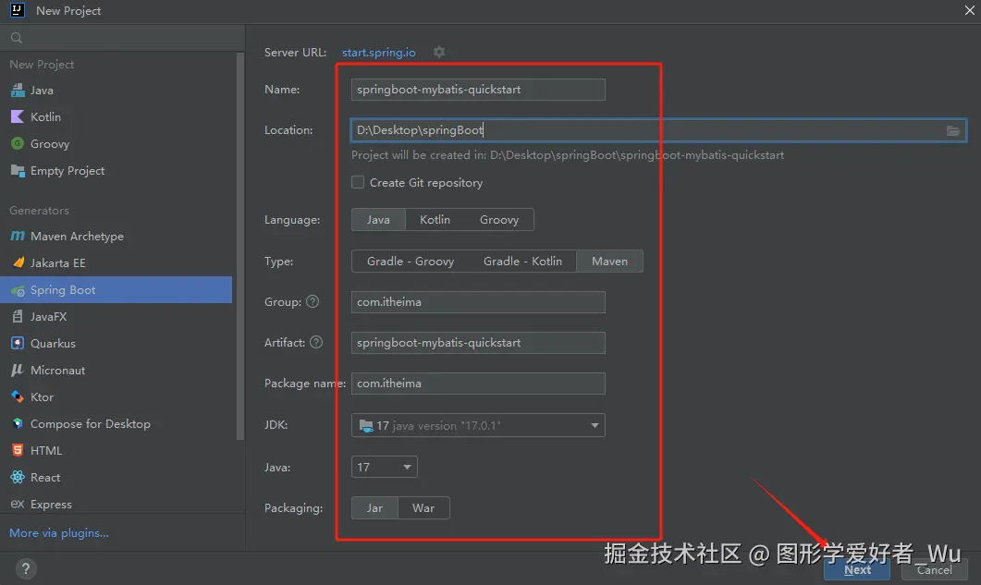Open the Java version dropdown
The image size is (981, 585).
coord(384,467)
